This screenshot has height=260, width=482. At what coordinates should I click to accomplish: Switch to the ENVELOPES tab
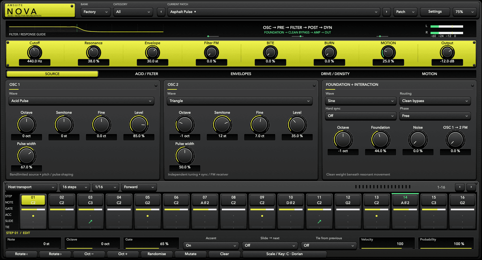pyautogui.click(x=241, y=74)
